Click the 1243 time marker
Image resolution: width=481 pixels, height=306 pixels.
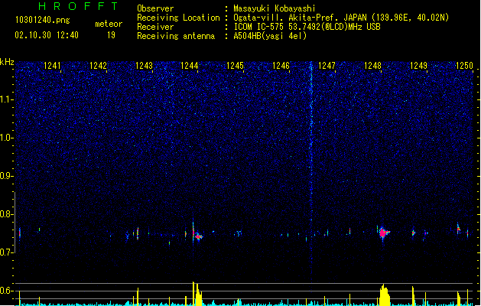pyautogui.click(x=144, y=66)
